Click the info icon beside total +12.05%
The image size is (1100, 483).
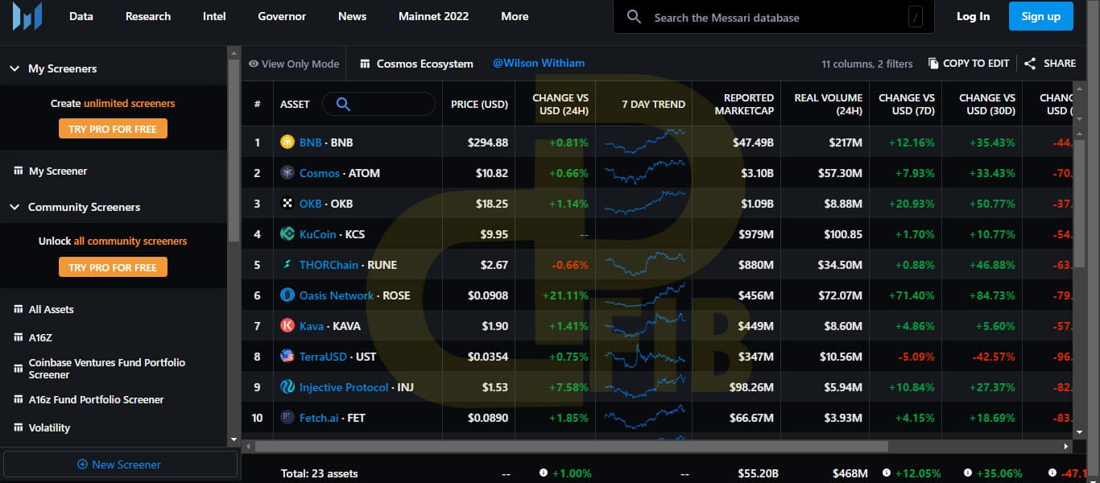(x=887, y=473)
